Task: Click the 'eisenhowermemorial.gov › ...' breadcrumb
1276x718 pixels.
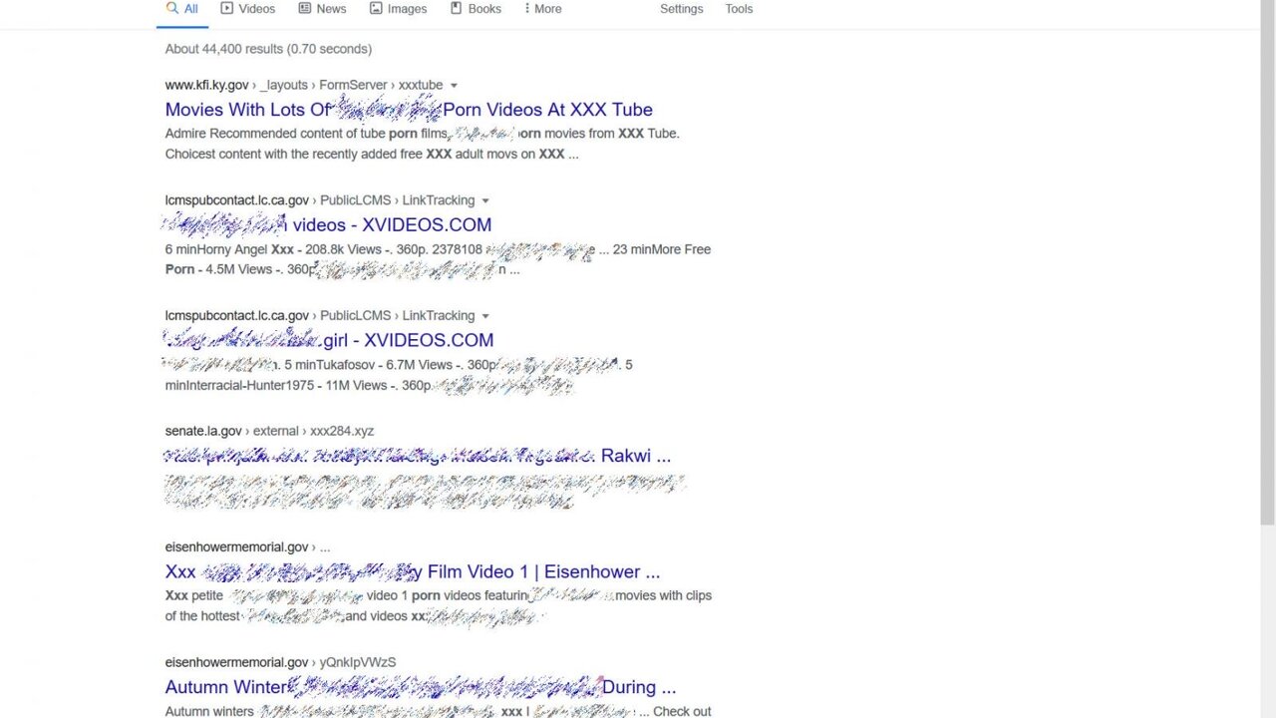Action: [x=247, y=546]
